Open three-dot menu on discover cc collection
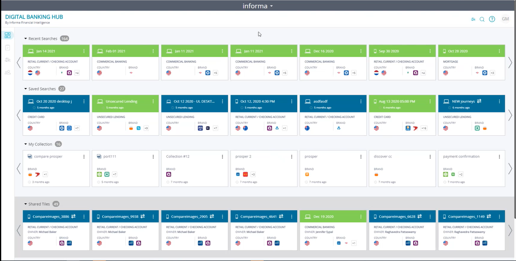Viewport: 516px width, 261px height. click(x=430, y=156)
